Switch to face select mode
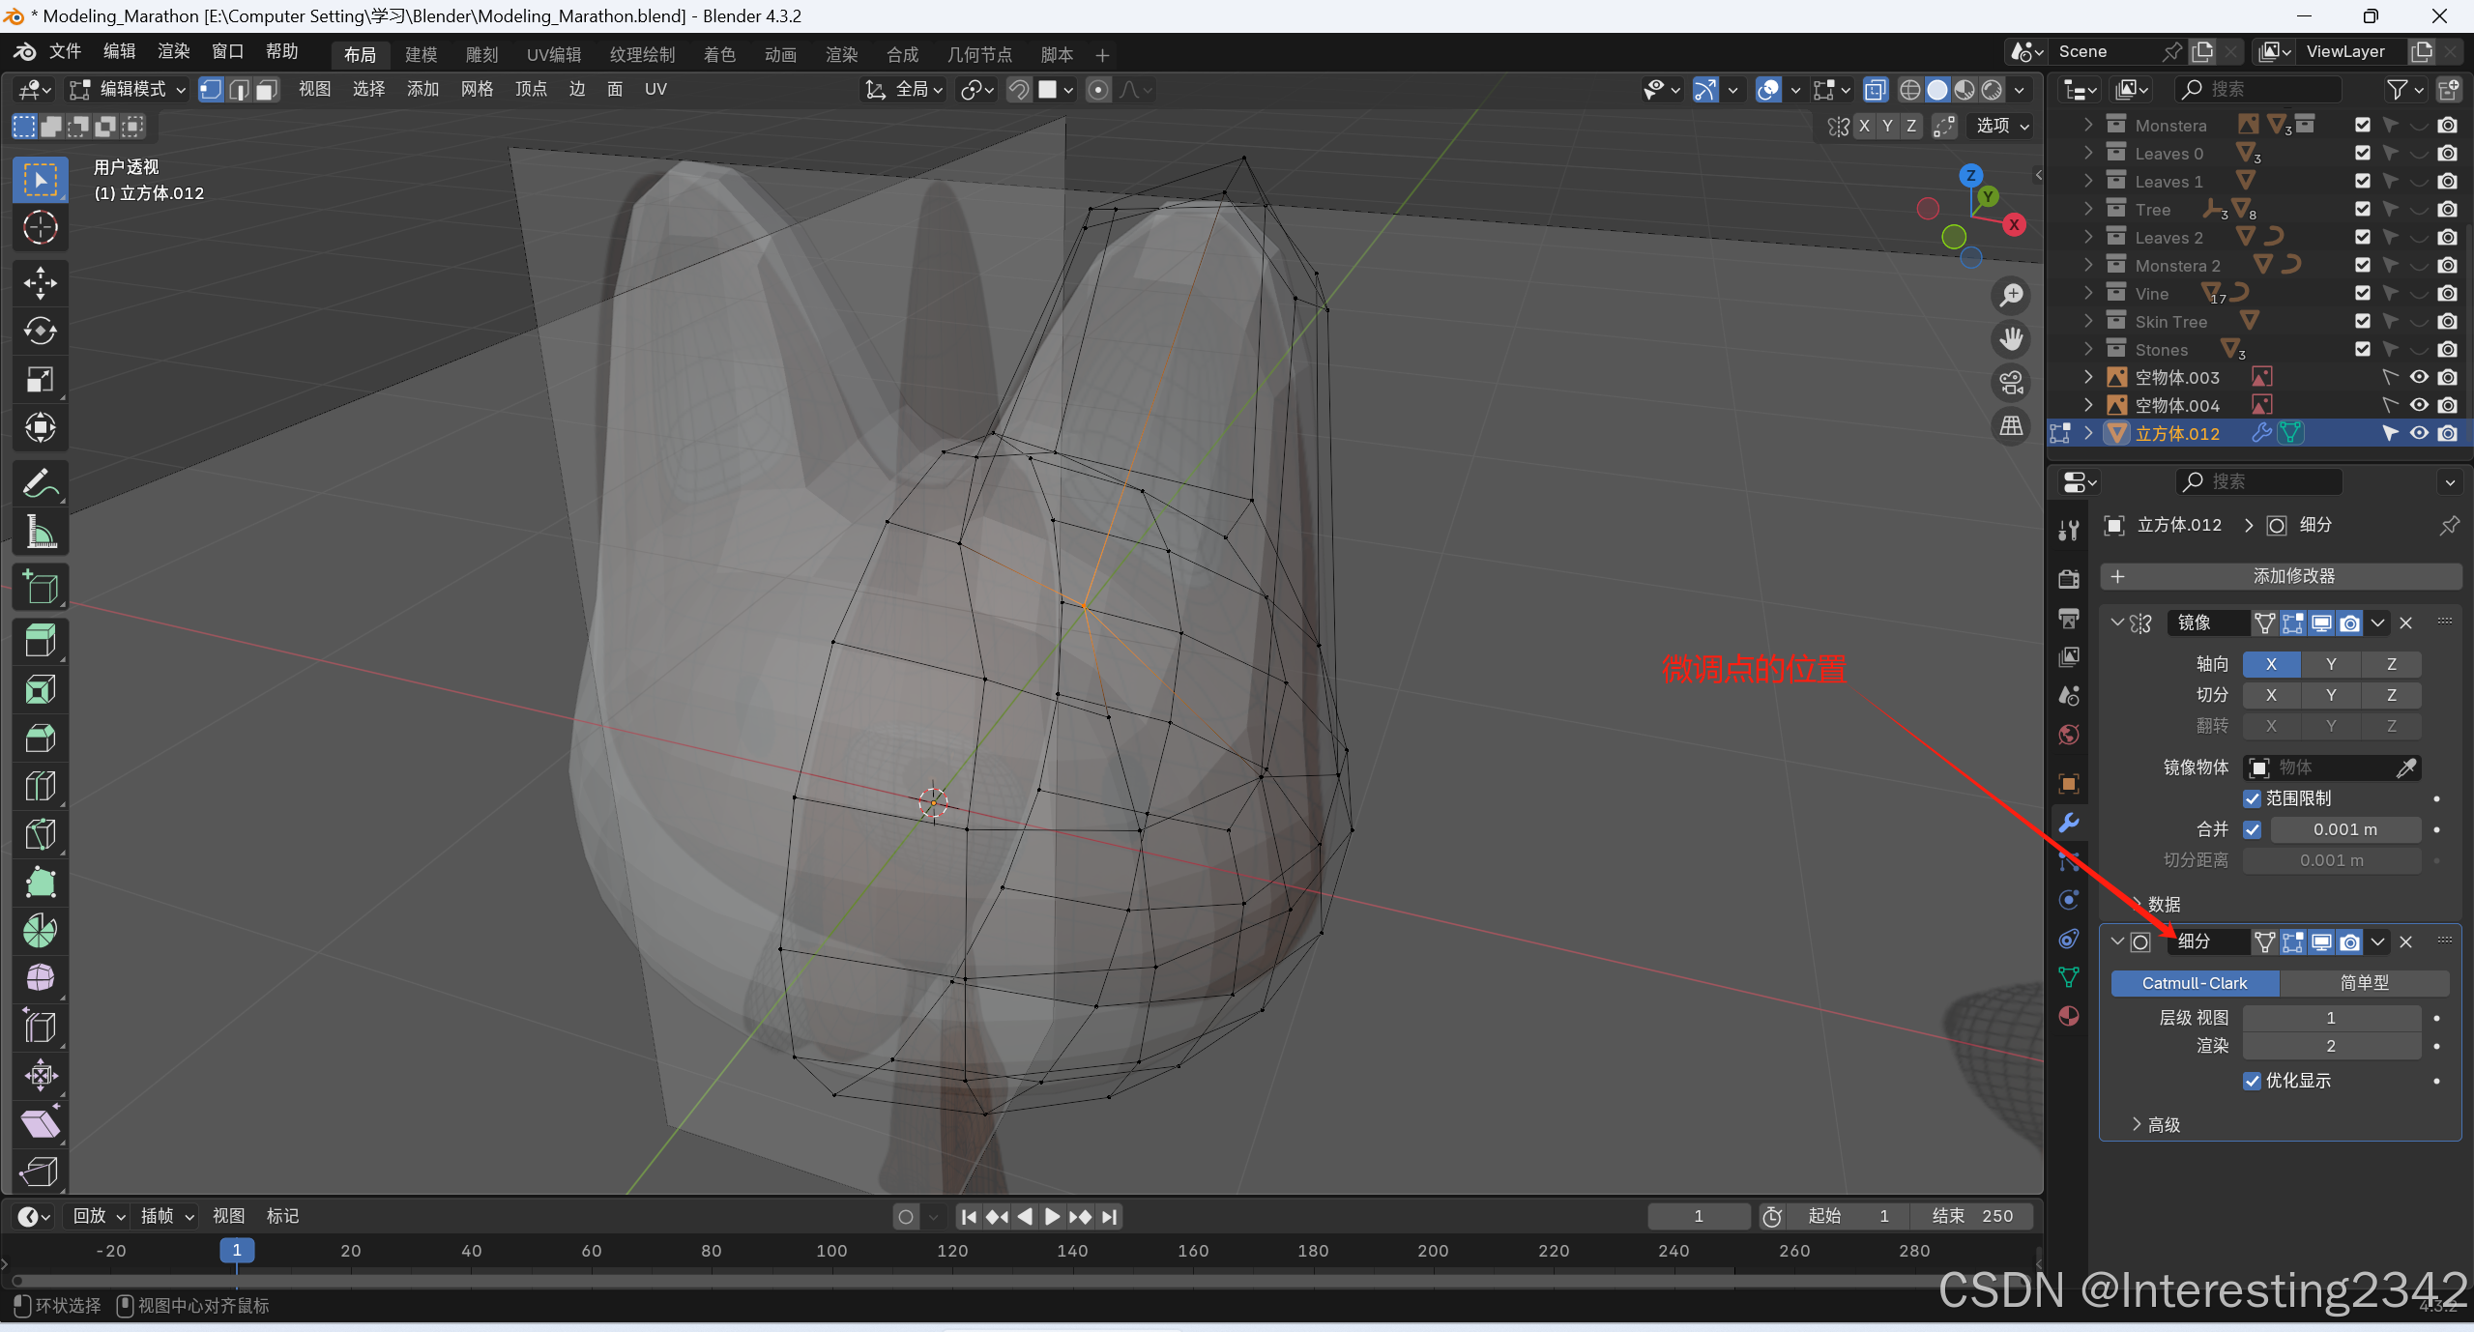This screenshot has height=1332, width=2474. [x=267, y=90]
